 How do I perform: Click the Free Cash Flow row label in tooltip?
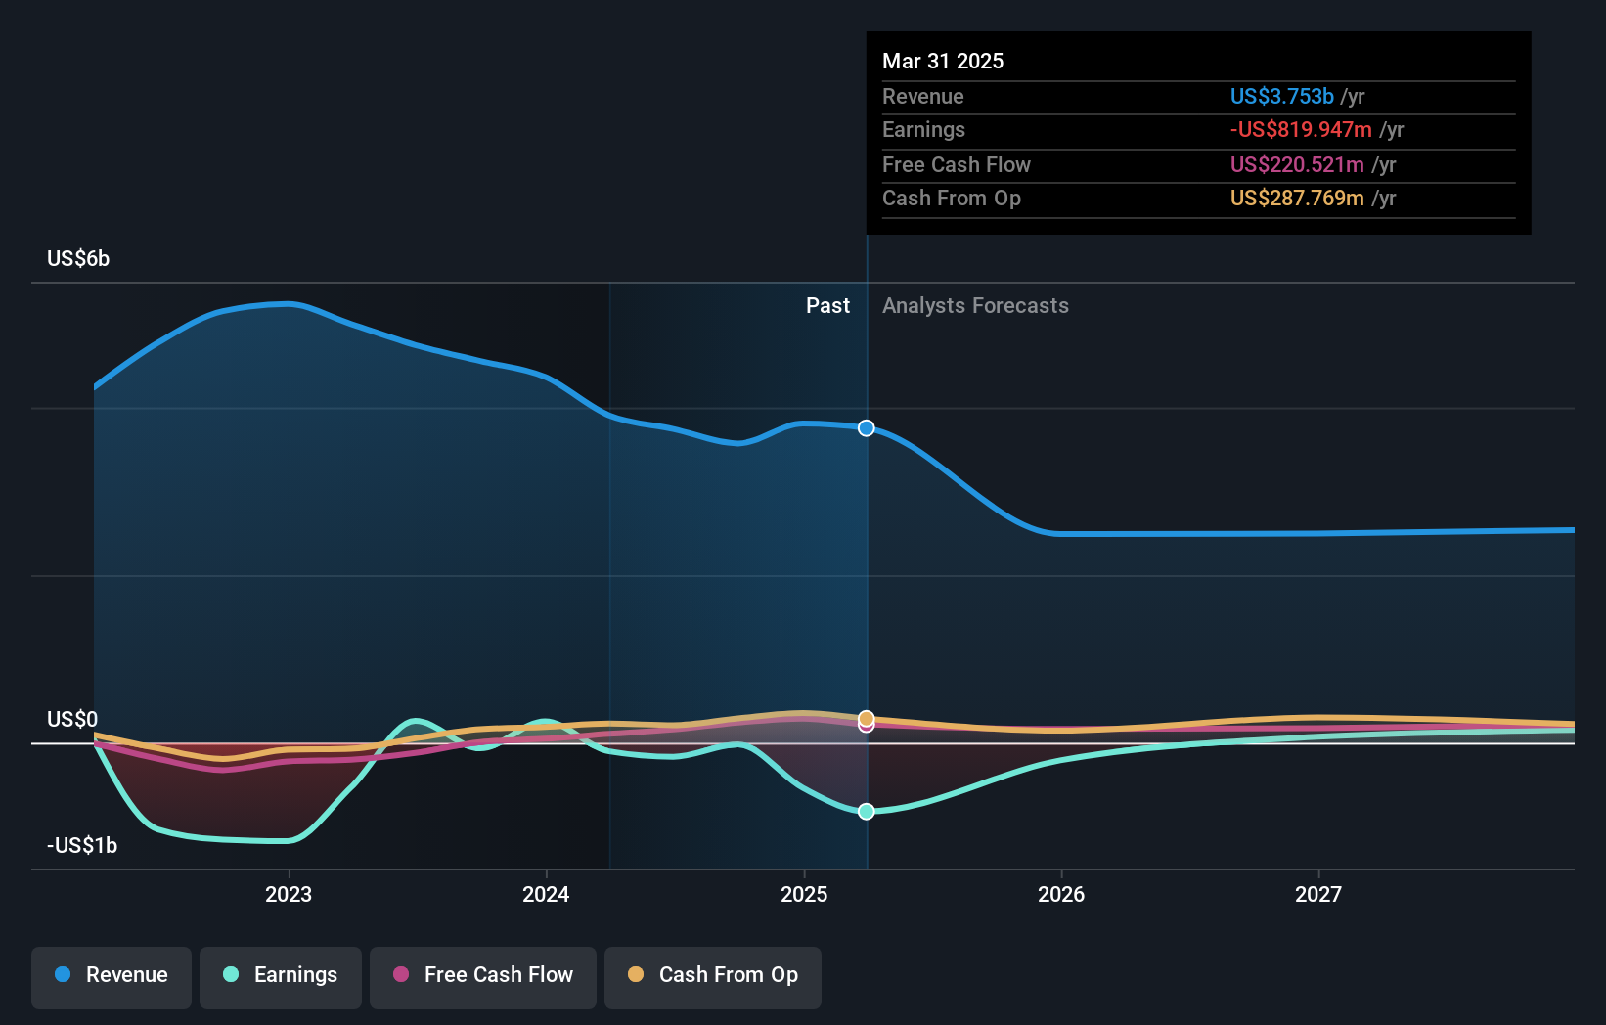957,164
